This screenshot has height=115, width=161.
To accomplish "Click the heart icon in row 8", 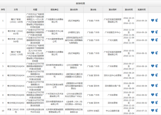I will click(x=153, y=95).
